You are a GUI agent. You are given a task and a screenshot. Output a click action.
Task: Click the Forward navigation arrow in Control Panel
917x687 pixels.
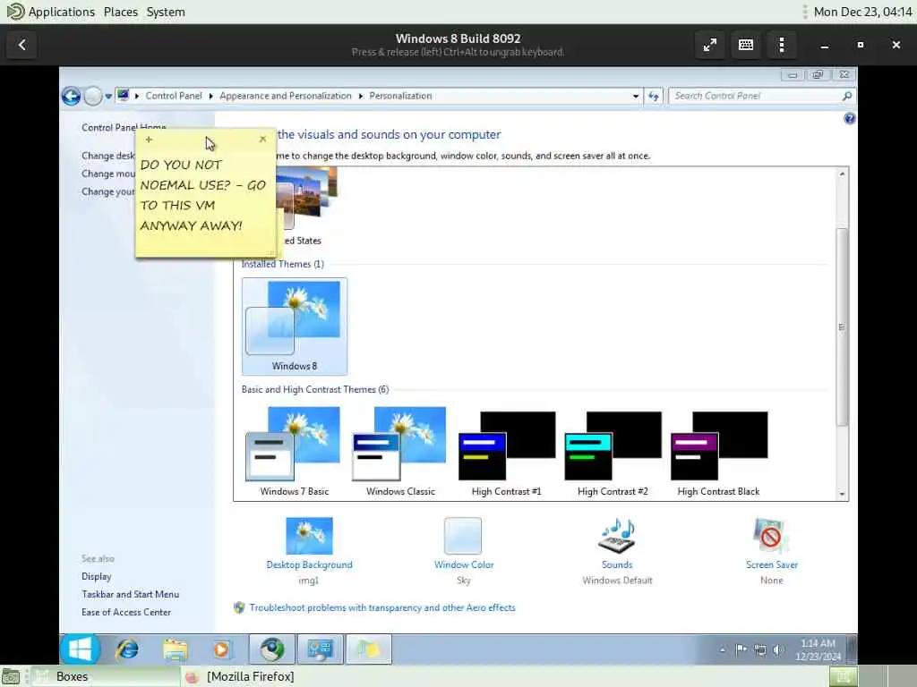92,96
